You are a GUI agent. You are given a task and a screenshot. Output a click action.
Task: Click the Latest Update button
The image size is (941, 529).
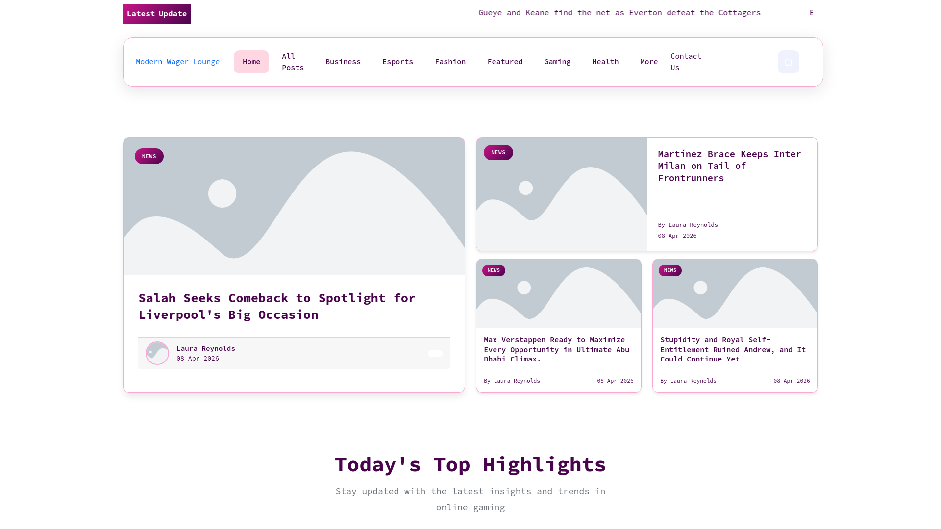tap(156, 14)
